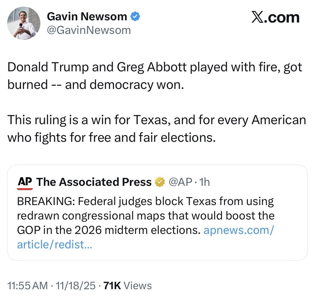Open the @GavinNewsom handle link

pos(89,30)
